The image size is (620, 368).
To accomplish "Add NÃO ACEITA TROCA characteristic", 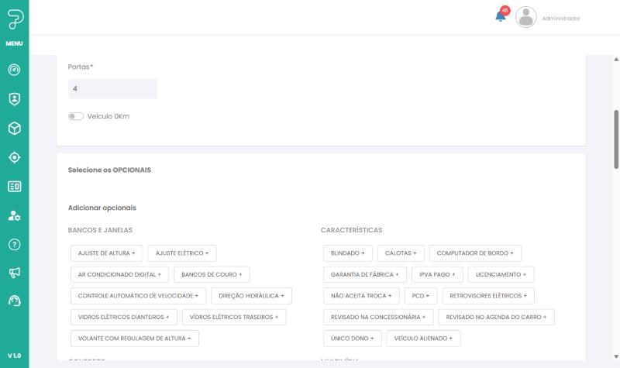I will click(x=361, y=296).
